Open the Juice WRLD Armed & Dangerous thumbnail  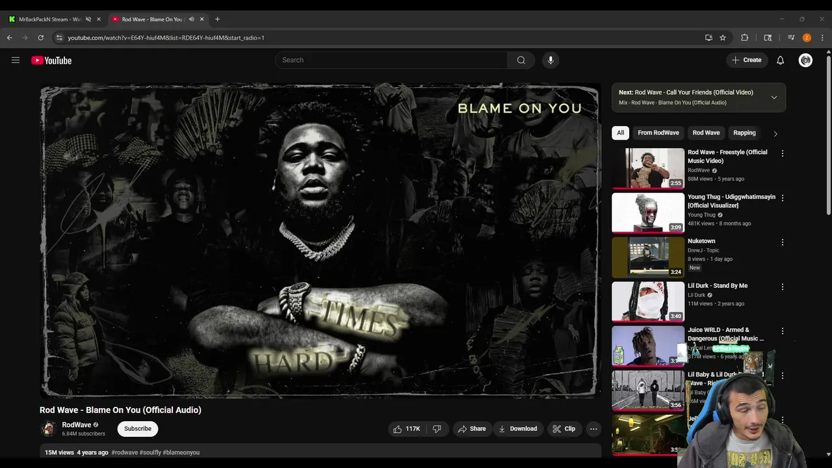tap(648, 346)
